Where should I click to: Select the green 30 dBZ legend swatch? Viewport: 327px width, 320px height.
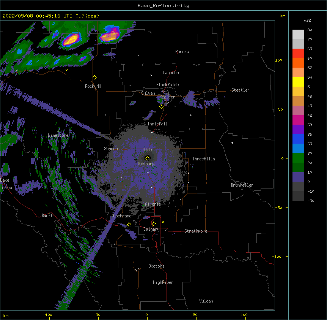coord(298,158)
